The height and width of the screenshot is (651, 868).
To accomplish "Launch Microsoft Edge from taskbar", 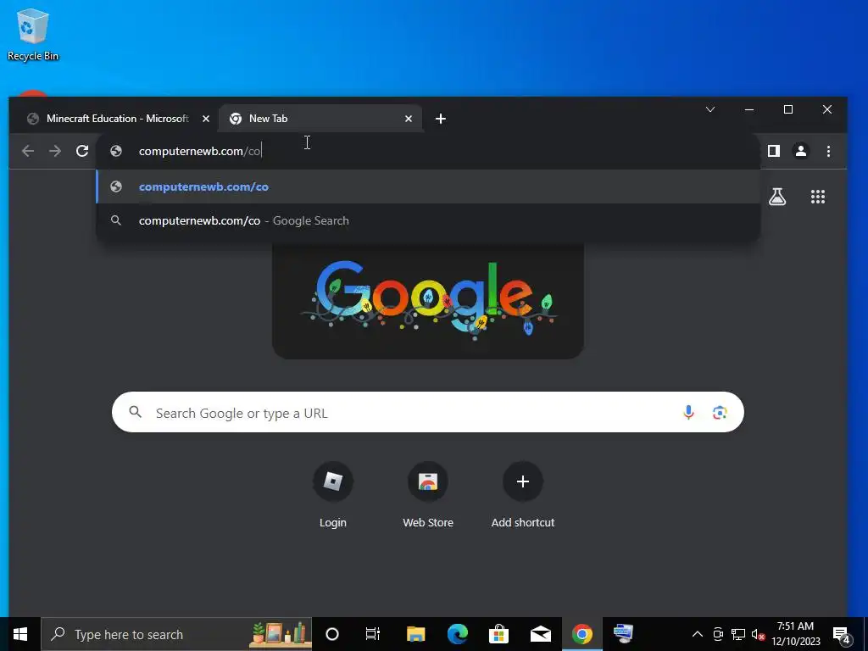I will point(457,634).
